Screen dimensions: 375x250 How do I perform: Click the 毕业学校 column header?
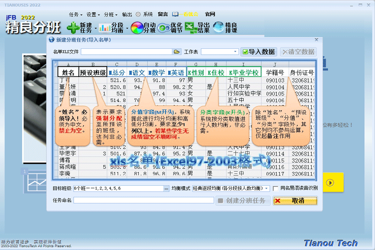click(243, 73)
